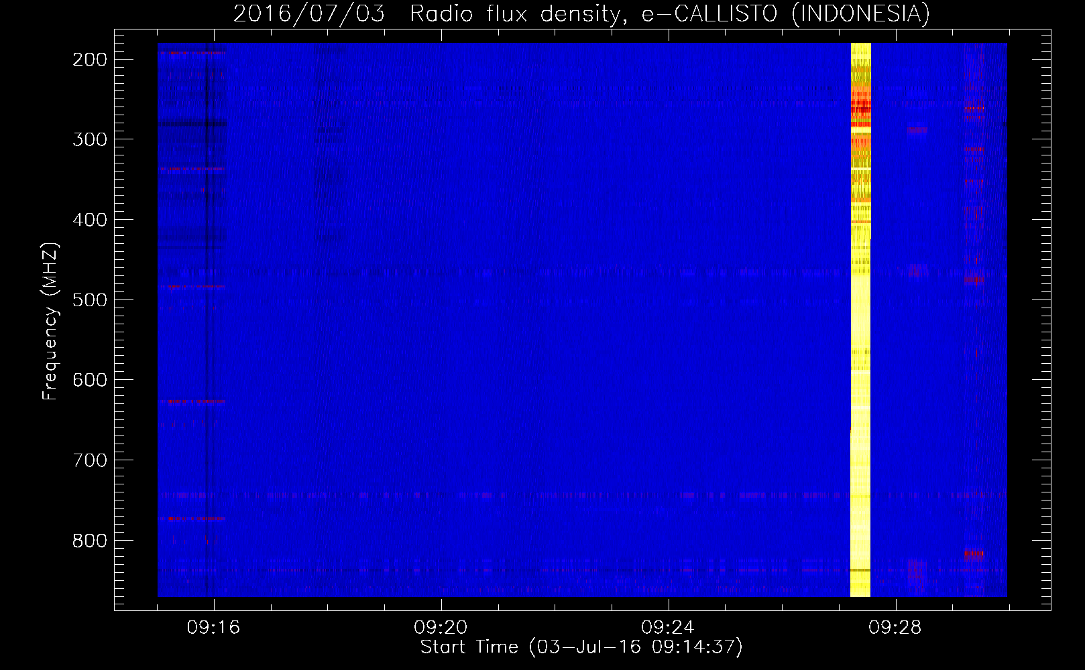Click the 600 frequency tick label
Viewport: 1085px width, 670px height.
[x=90, y=380]
